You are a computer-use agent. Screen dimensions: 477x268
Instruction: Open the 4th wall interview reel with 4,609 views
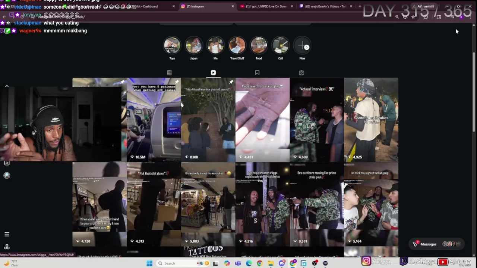(x=317, y=120)
